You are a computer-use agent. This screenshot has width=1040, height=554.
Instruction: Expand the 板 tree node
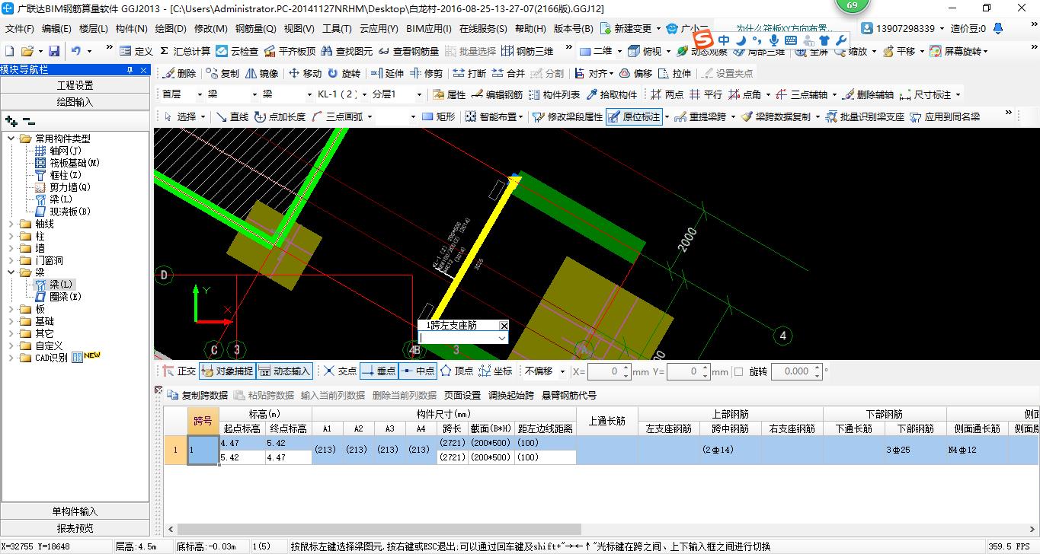point(11,309)
